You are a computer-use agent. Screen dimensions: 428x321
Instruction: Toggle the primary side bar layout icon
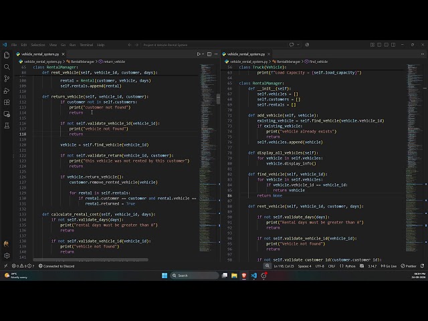(379, 45)
